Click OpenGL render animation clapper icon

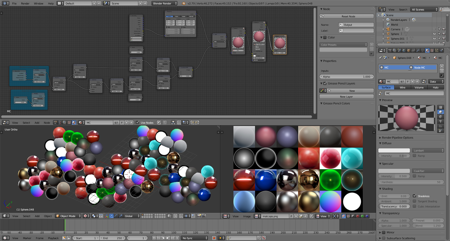click(x=204, y=216)
